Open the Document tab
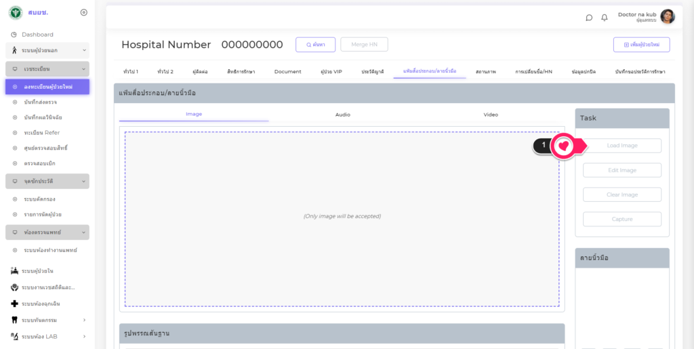Image resolution: width=694 pixels, height=349 pixels. pos(287,71)
